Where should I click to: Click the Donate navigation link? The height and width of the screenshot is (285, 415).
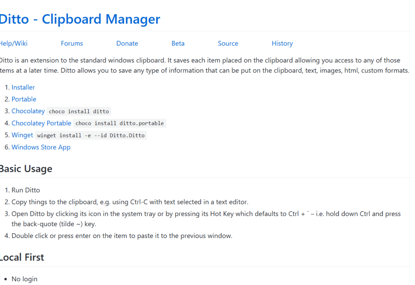click(127, 43)
